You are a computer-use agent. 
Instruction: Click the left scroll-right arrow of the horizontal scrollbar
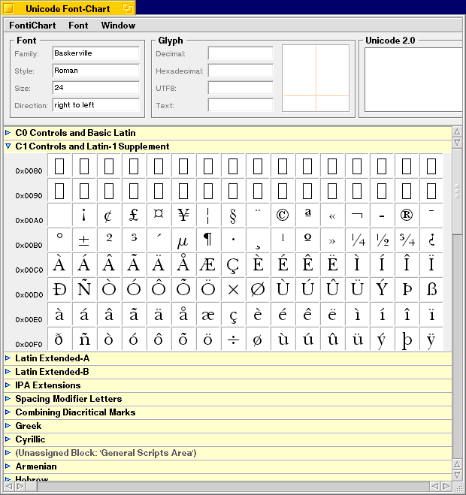(x=20, y=486)
